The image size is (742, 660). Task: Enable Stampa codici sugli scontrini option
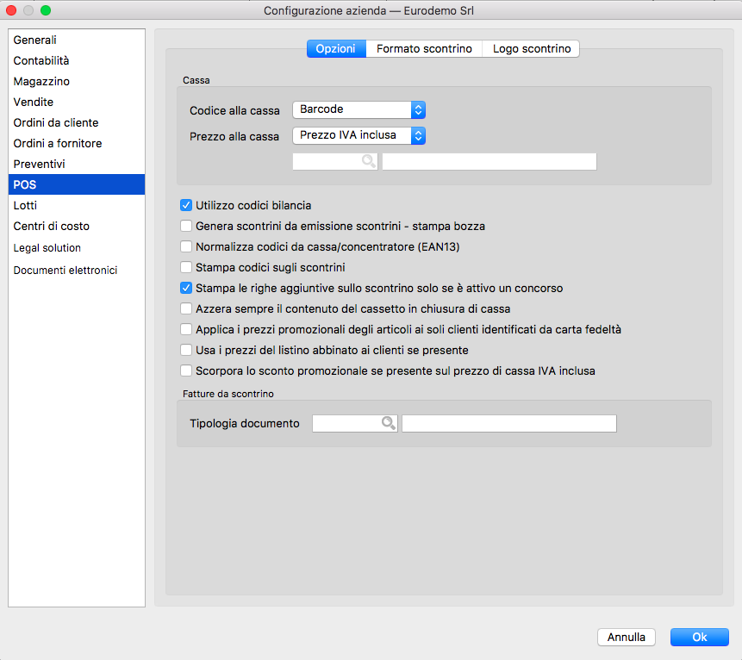185,268
